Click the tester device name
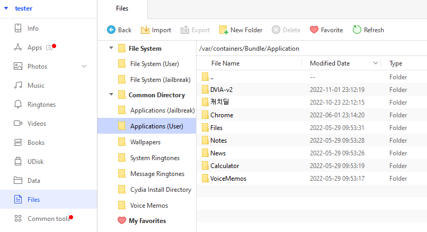 [x=23, y=8]
